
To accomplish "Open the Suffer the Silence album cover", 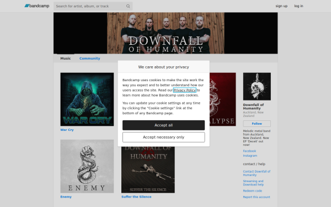I will (x=148, y=169).
